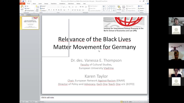This screenshot has height=103, width=184.
Task: Open the Section dropdown
Action: [43, 11]
